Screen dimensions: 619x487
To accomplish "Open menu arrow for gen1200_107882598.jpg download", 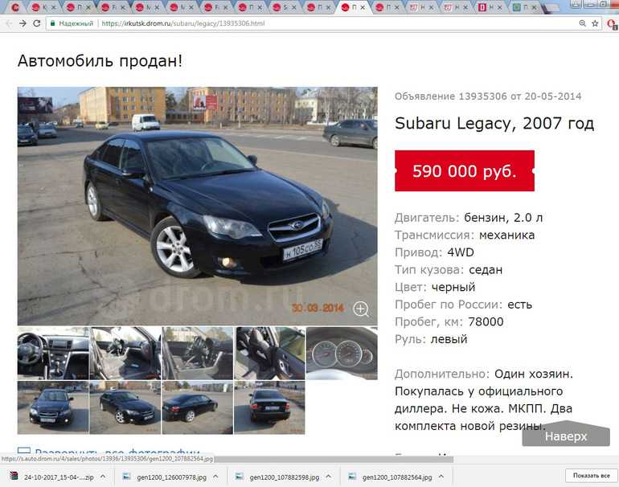I will pos(329,477).
